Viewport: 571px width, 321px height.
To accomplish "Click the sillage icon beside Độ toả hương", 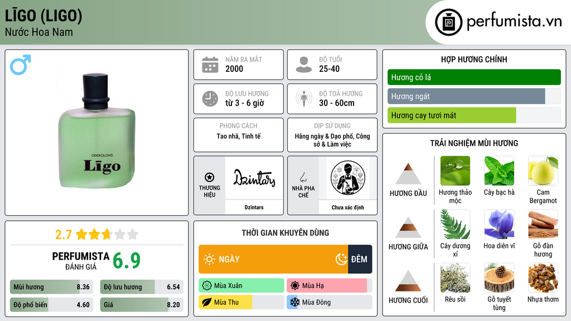I will [304, 99].
